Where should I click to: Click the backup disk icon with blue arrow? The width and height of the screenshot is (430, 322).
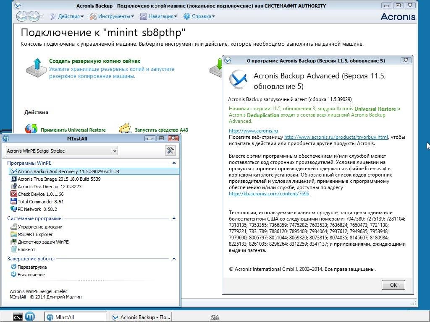(x=36, y=68)
